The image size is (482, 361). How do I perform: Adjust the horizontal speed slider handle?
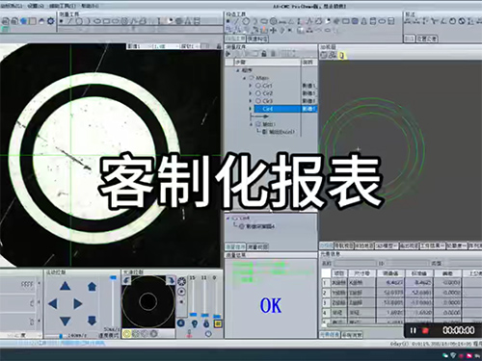(x=61, y=336)
